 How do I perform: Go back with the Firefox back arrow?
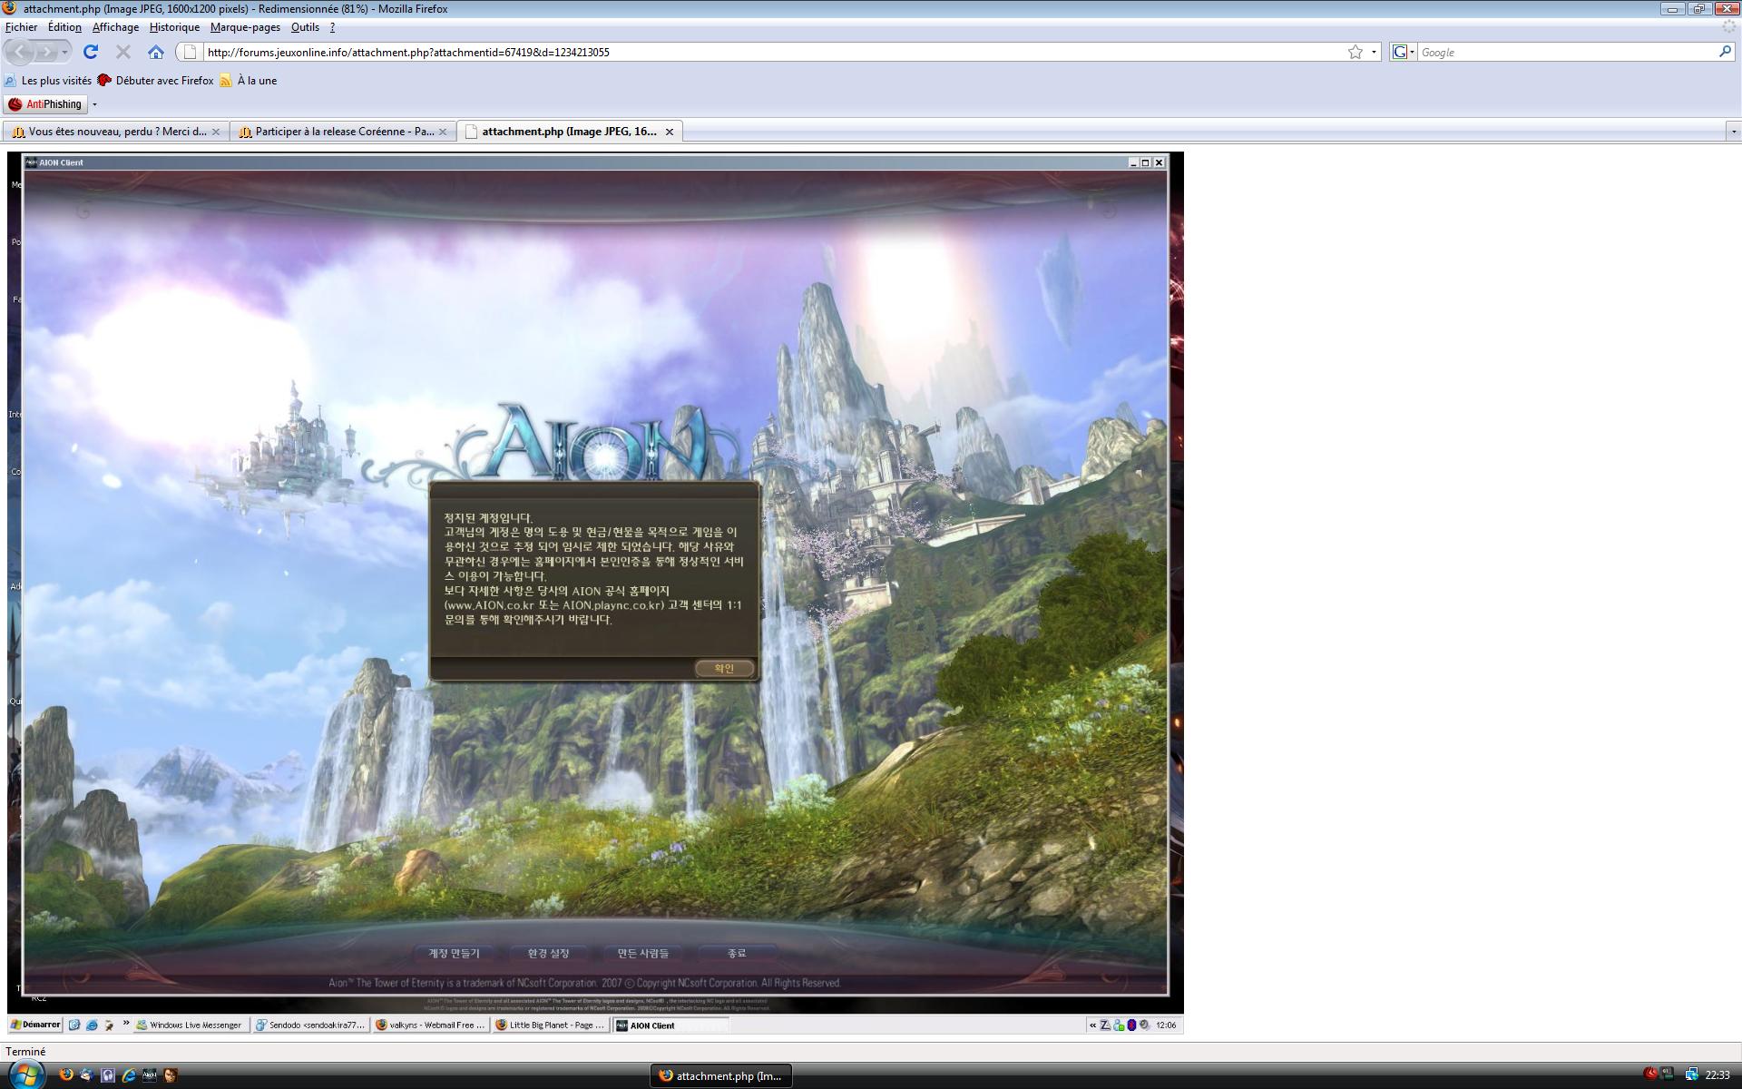(x=20, y=52)
